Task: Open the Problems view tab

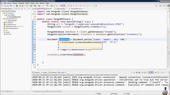Action: click(x=36, y=73)
